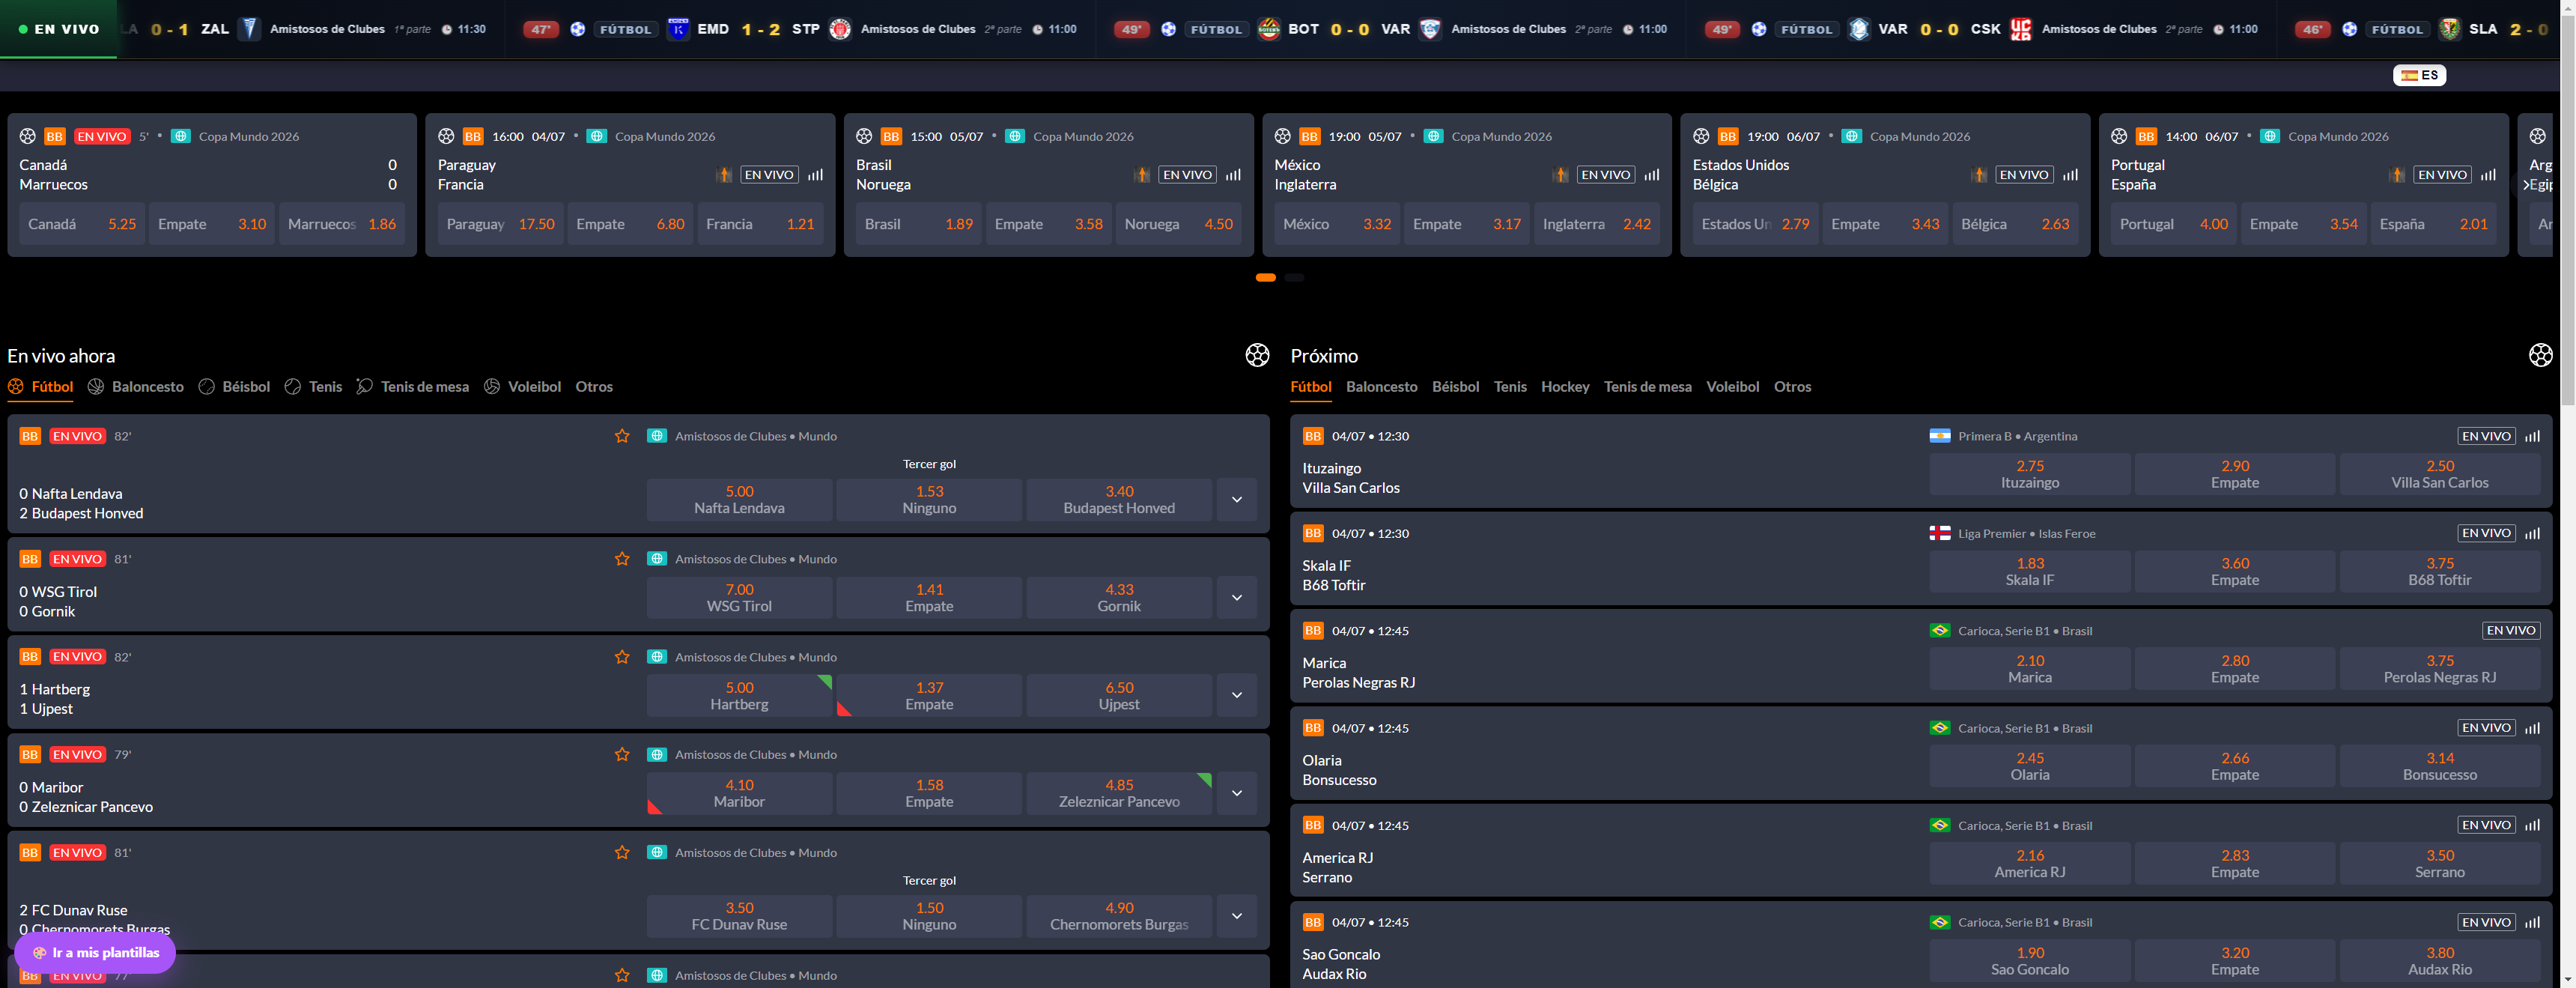Image resolution: width=2576 pixels, height=988 pixels.
Task: Click the BB badge in Ituzaingo row
Action: tap(1313, 436)
